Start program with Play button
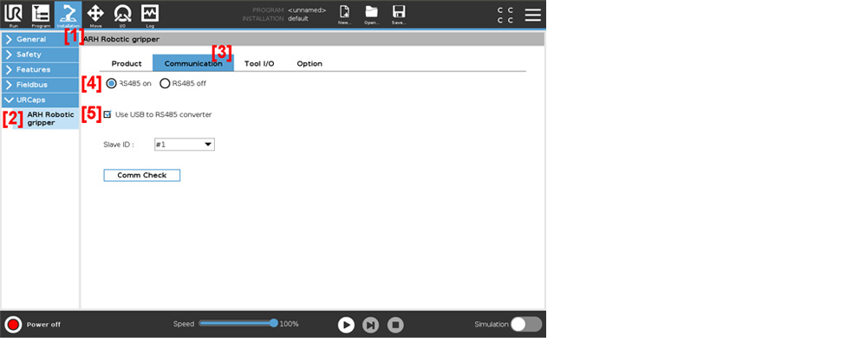The height and width of the screenshot is (342, 867). point(346,325)
